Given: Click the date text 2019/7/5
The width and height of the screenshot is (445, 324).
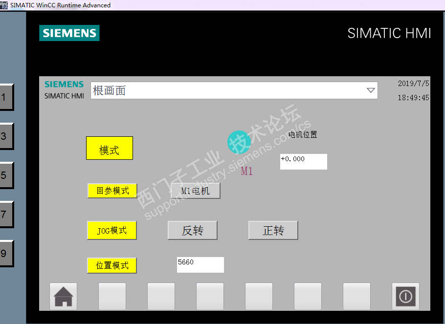Looking at the screenshot, I should coord(413,84).
